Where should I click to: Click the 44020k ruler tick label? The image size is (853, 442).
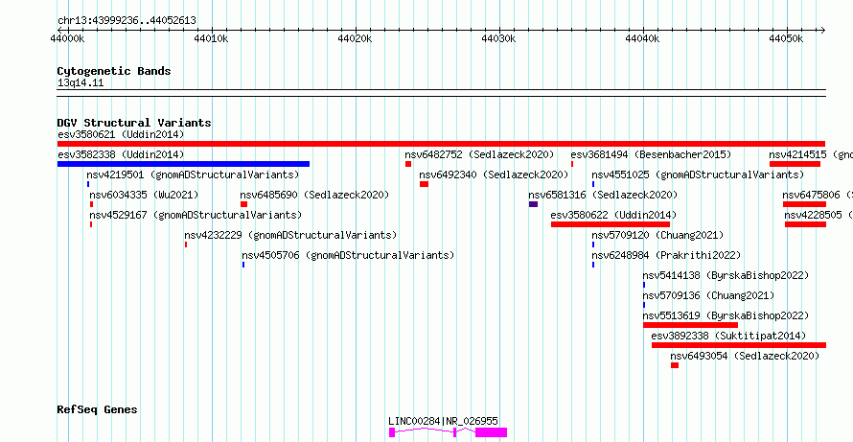pyautogui.click(x=356, y=38)
